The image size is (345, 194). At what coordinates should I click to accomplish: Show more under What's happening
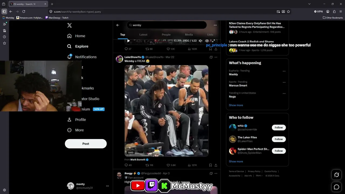(x=236, y=105)
